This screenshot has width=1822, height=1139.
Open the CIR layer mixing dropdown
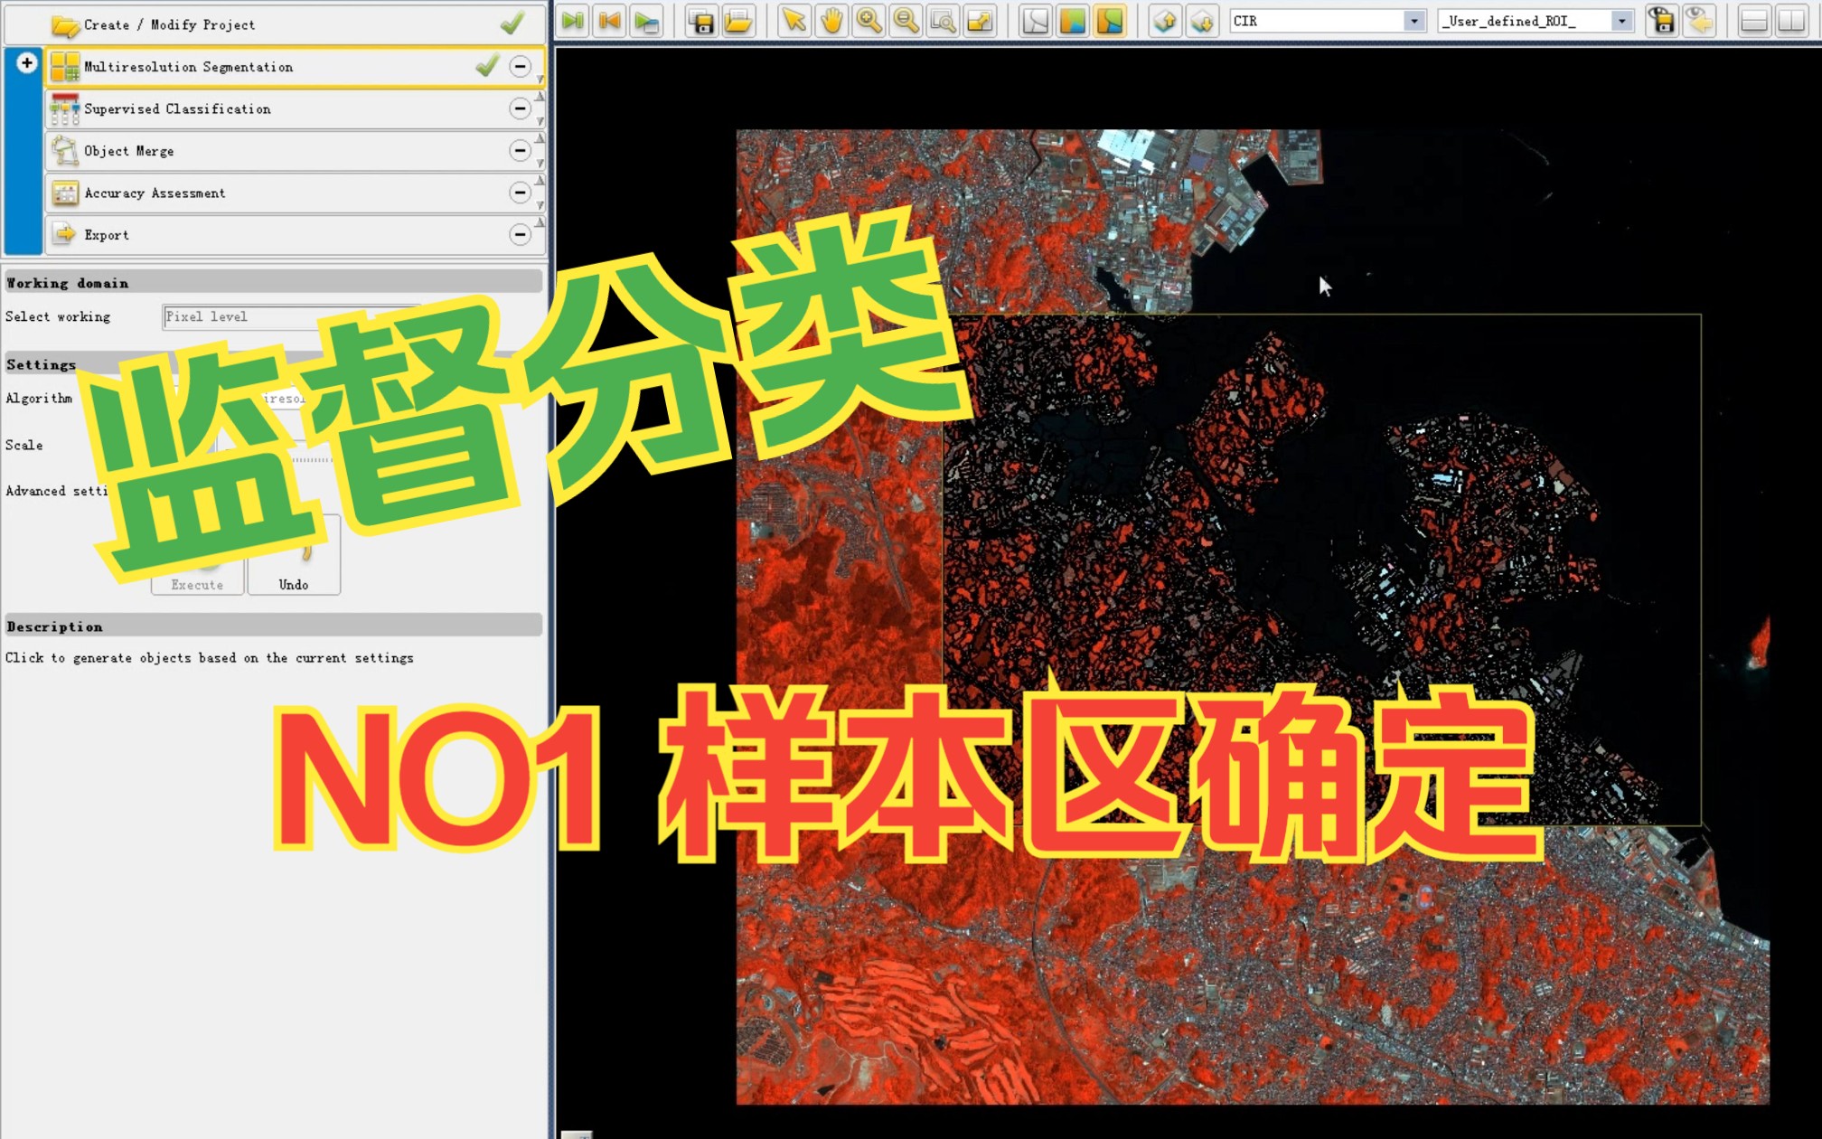pos(1413,21)
